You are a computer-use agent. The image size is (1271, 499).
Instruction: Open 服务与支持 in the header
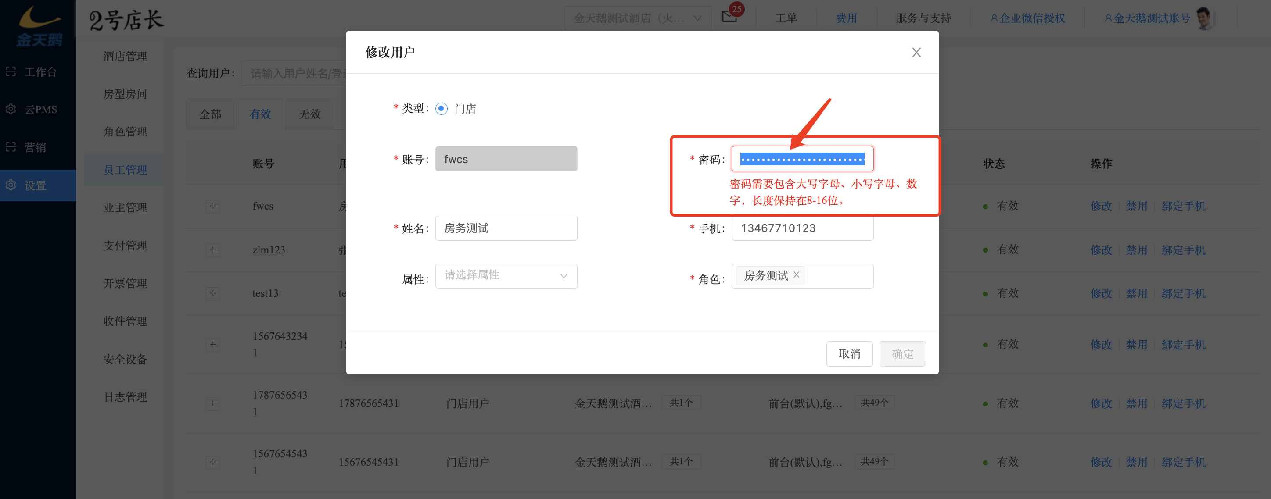923,18
